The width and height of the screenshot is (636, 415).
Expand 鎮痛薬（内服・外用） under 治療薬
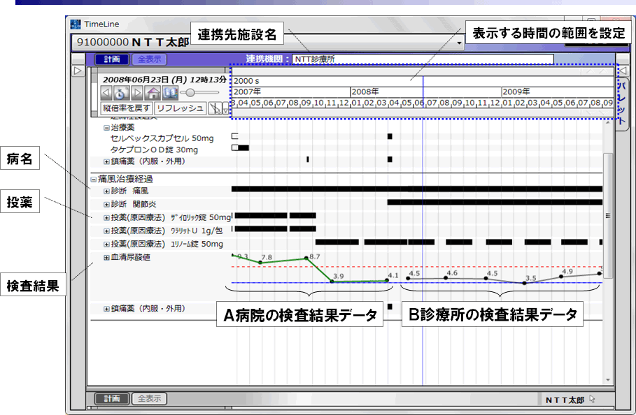point(106,161)
